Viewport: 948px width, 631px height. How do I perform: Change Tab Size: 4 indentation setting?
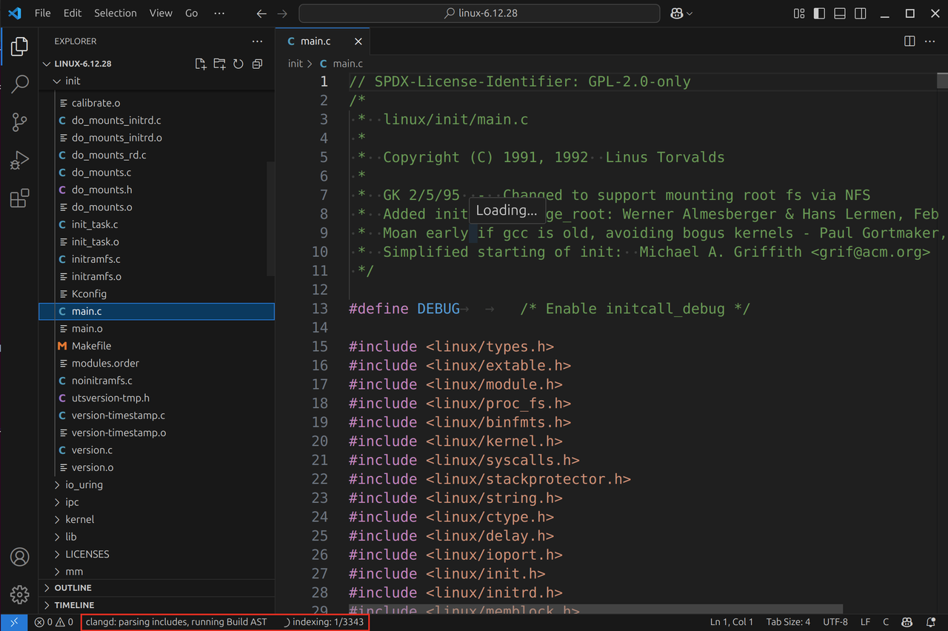click(788, 622)
